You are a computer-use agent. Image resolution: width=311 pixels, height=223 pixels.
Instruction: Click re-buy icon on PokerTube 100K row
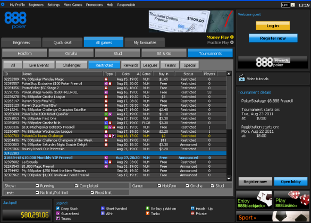(x=106, y=114)
